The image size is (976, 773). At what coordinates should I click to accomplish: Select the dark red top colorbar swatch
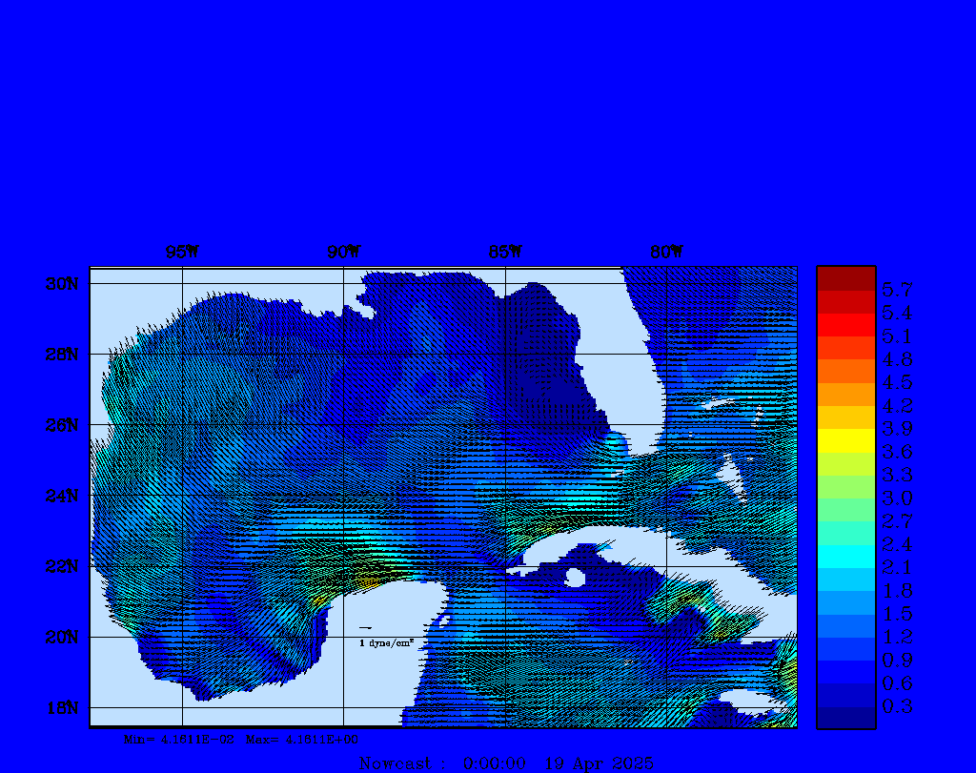click(x=845, y=277)
